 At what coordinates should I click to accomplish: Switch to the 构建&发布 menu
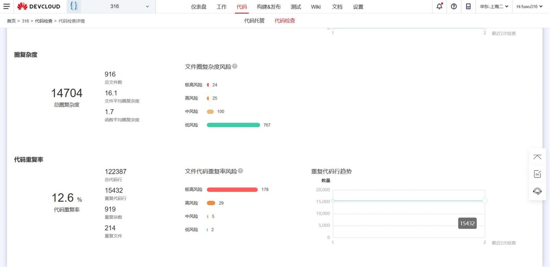coord(268,7)
